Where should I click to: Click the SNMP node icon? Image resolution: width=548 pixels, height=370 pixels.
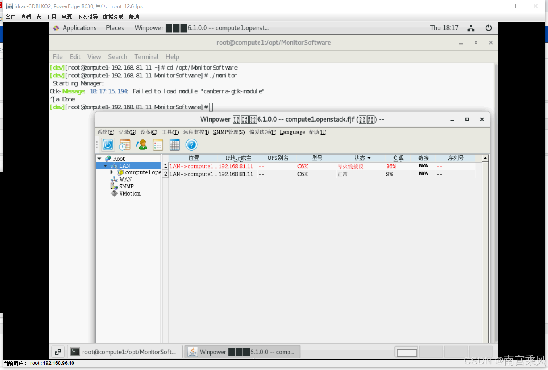tap(114, 186)
